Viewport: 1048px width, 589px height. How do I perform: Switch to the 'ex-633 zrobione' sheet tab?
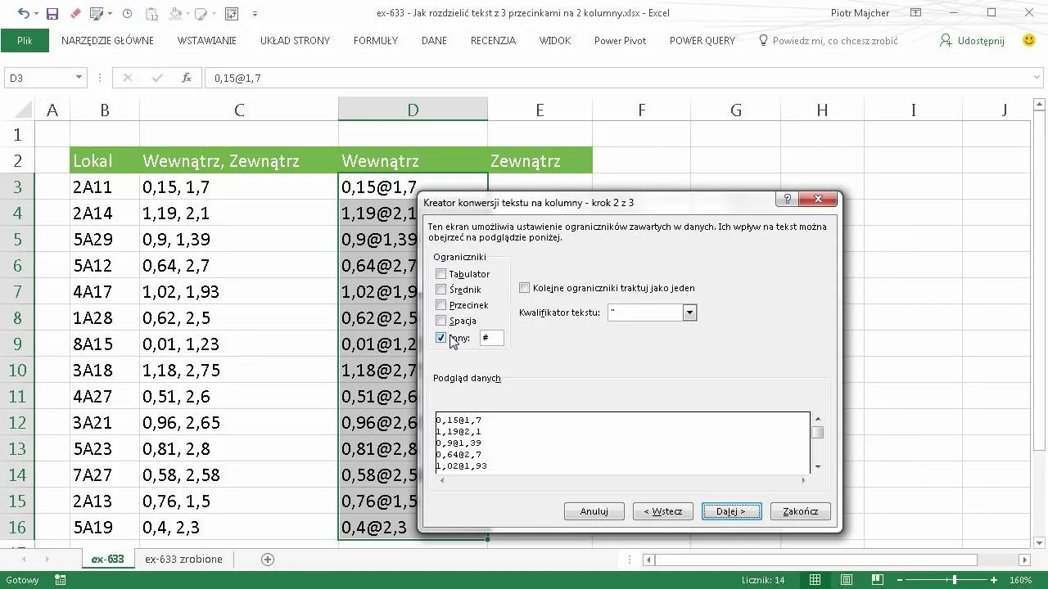click(x=183, y=560)
